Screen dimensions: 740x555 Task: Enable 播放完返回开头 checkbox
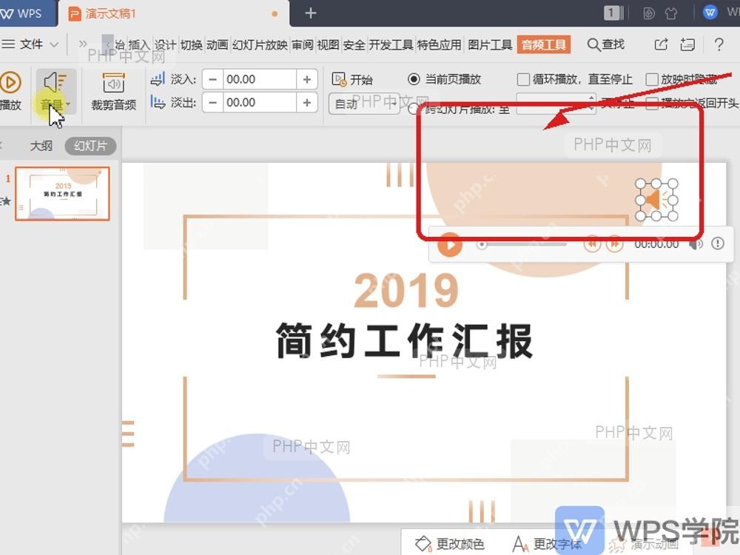[x=652, y=104]
